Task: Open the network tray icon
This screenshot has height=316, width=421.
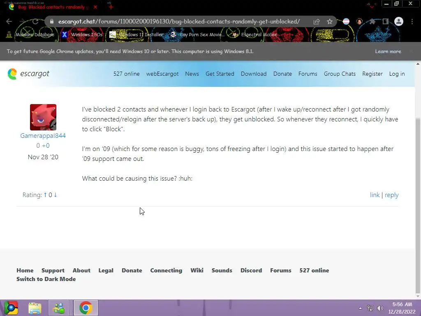Action: [x=370, y=308]
